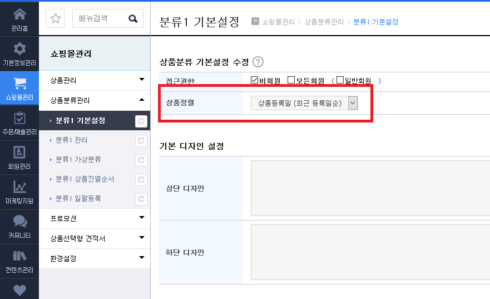490x299 pixels.
Task: Open 분류1 관리 in new window icon
Action: (141, 140)
